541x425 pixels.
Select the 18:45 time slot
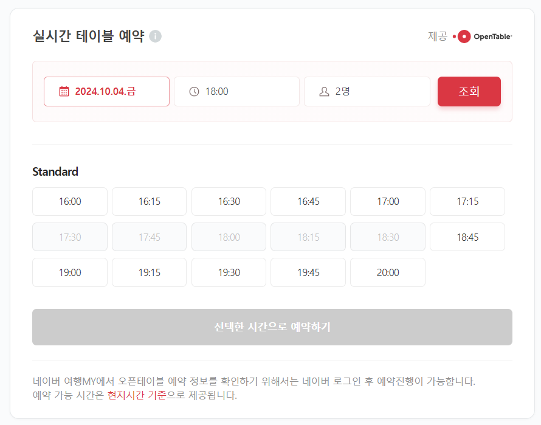click(x=467, y=237)
